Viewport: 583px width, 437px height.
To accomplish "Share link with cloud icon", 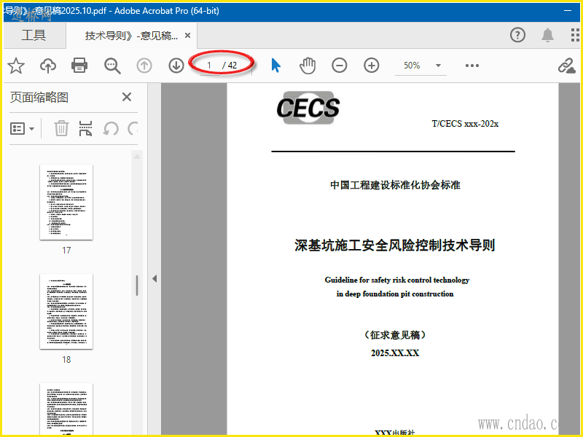I will tap(567, 66).
